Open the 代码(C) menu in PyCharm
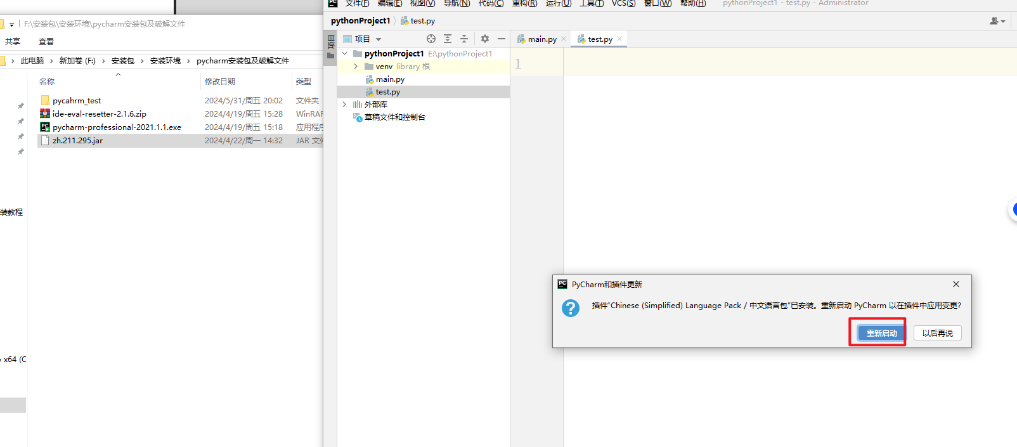The image size is (1017, 447). [x=491, y=3]
